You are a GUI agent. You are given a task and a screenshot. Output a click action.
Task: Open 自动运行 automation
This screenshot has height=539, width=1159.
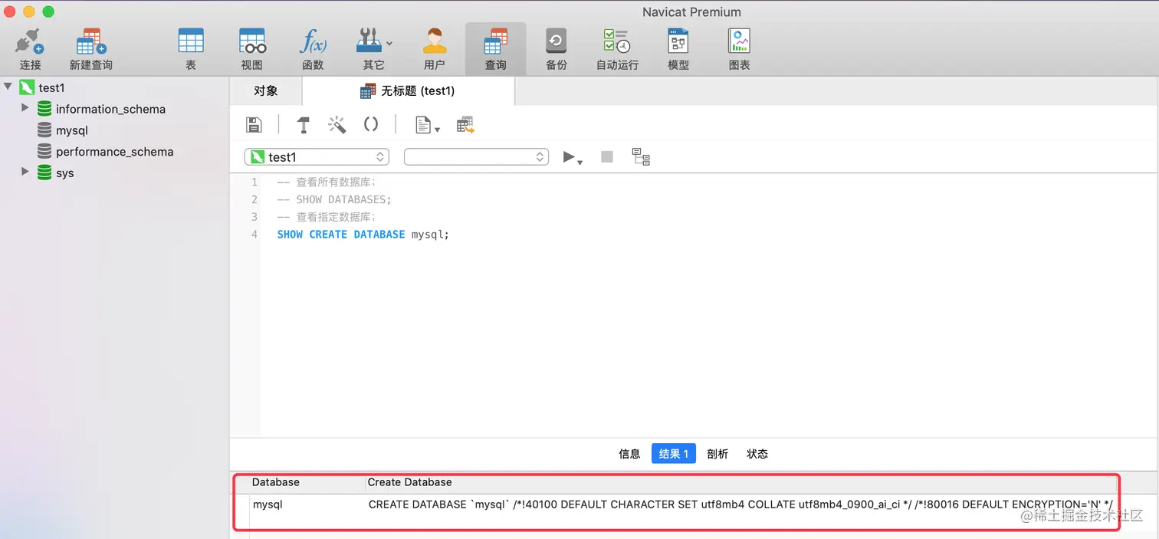coord(617,49)
